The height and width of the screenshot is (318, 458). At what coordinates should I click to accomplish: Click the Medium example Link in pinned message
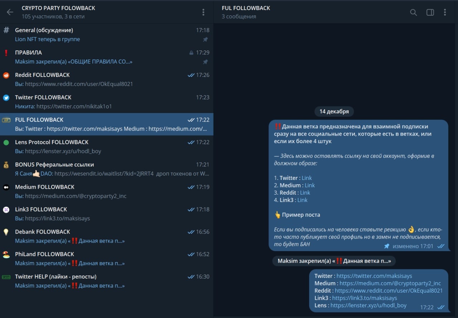point(310,185)
